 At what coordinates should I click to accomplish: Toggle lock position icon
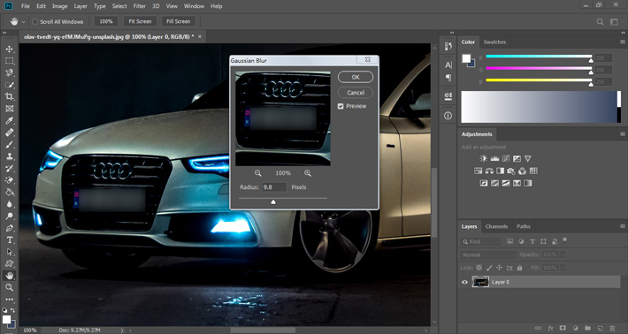(x=499, y=268)
